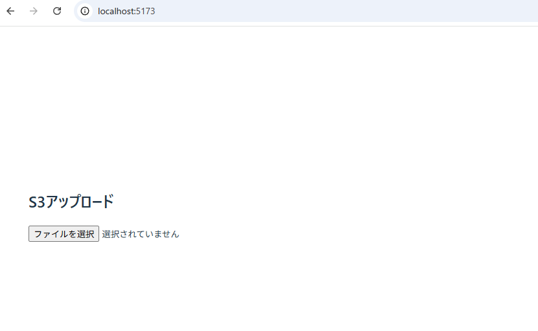This screenshot has width=538, height=331.
Task: Click the forward navigation arrow
Action: click(34, 11)
